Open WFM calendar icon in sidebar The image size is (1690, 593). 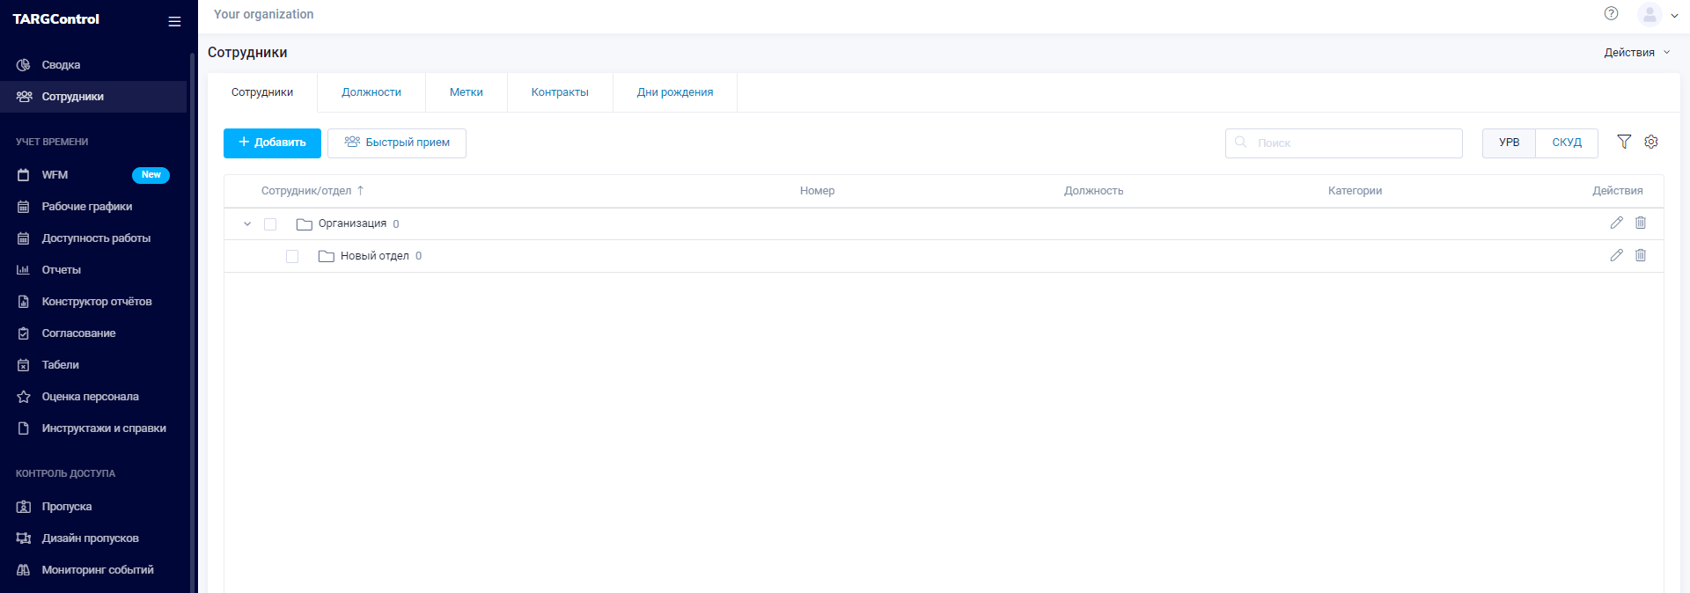(x=24, y=175)
